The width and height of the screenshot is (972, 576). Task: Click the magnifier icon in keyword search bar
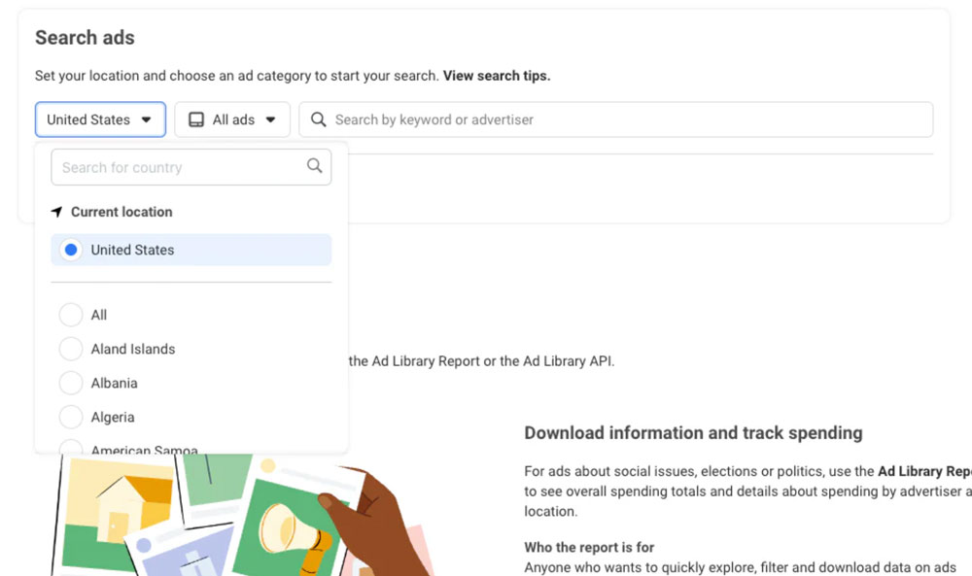coord(318,119)
